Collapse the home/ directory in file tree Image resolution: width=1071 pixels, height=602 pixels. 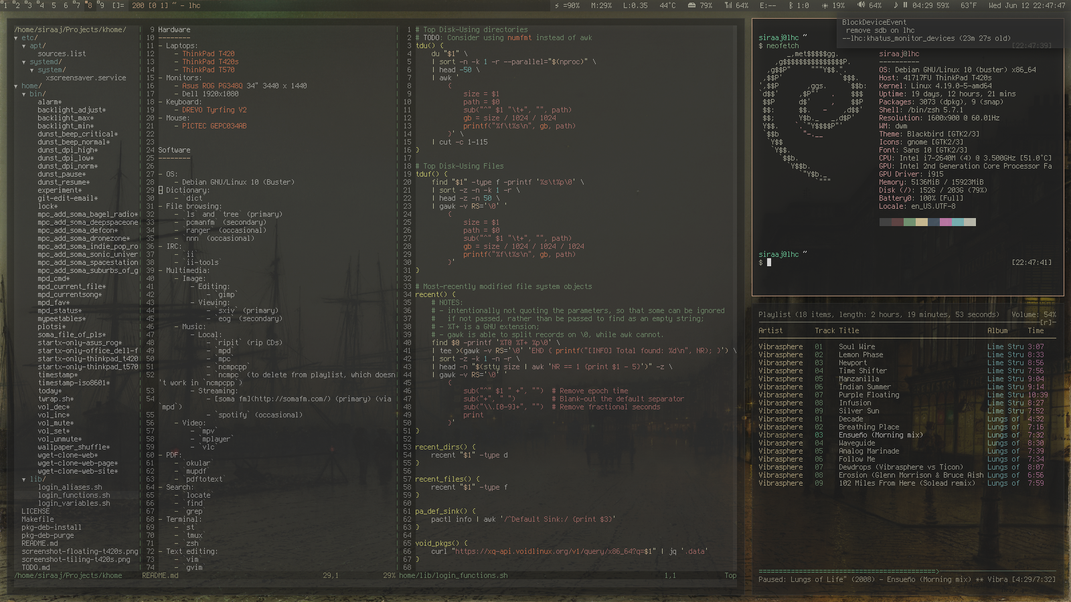click(x=16, y=86)
